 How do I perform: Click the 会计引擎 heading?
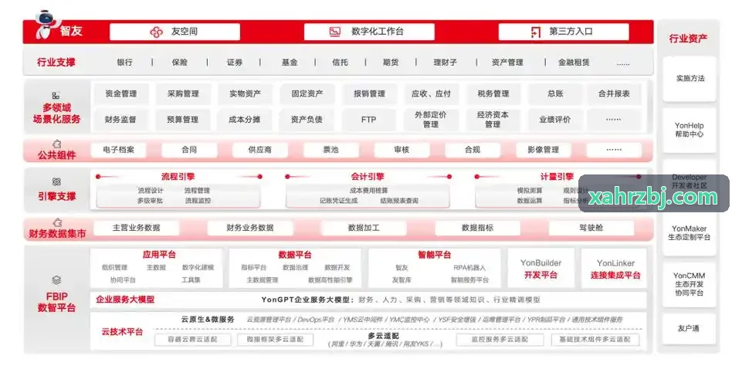(x=368, y=177)
